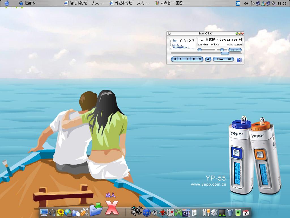Launch the green gamepad dock icon

(x=178, y=212)
